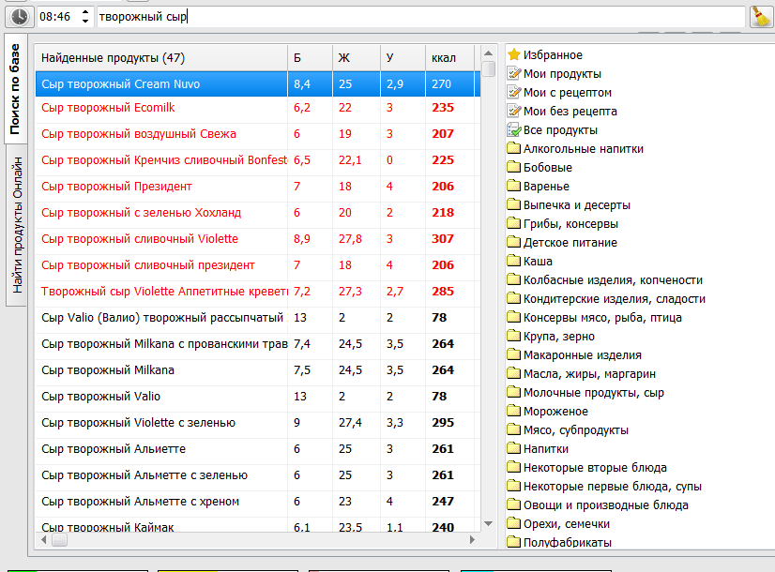Click the clock icon button

click(x=20, y=16)
